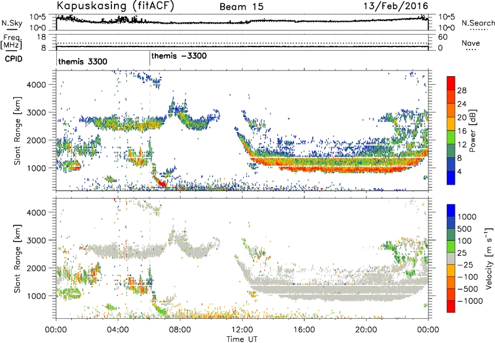Click the '08:00' time axis tick label
495x343 pixels.
tap(180, 330)
